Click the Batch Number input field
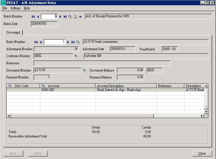 click(49, 16)
